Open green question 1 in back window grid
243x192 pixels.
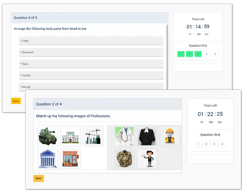point(181,54)
